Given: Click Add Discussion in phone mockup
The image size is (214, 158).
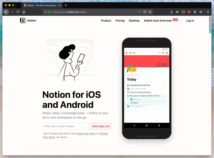Looking at the screenshot, I should pyautogui.click(x=133, y=75).
